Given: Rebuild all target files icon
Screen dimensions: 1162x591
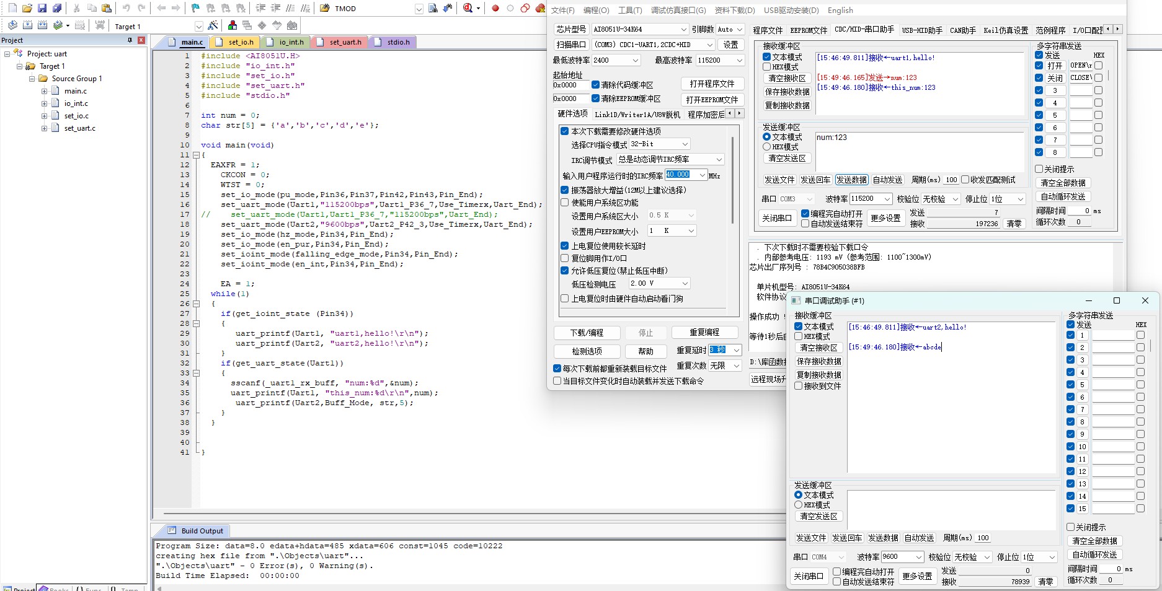Looking at the screenshot, I should pos(42,25).
